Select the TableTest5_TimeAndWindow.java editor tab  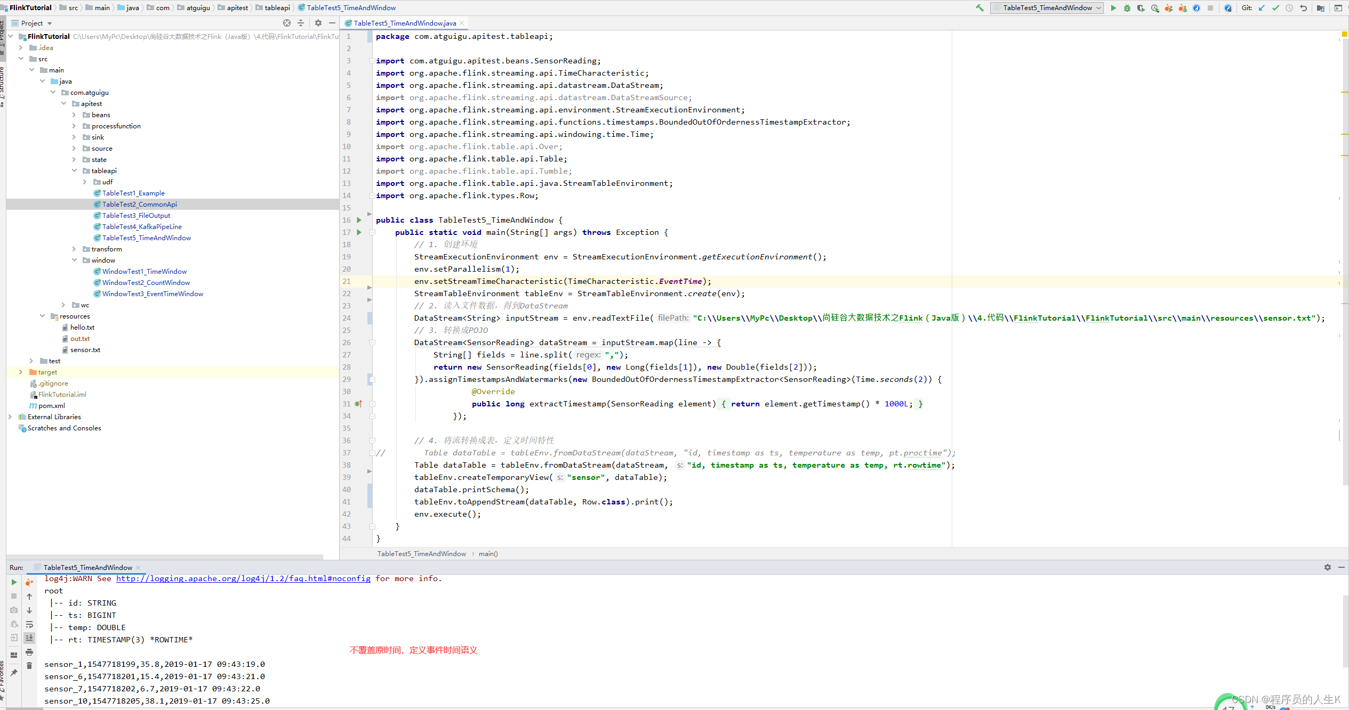(x=405, y=23)
